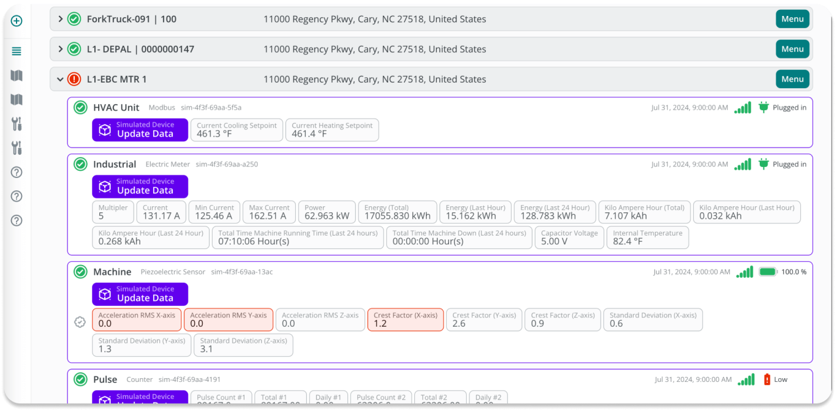Image resolution: width=837 pixels, height=410 pixels.
Task: Click the first help question icon
Action: tap(17, 172)
